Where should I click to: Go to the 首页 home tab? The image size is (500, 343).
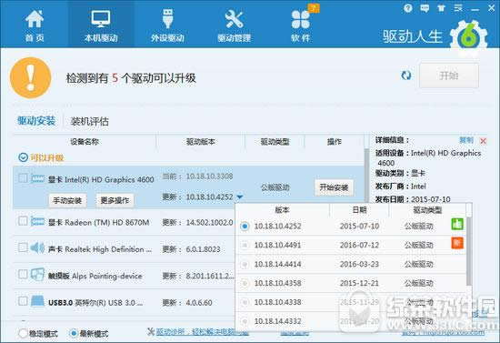35,25
